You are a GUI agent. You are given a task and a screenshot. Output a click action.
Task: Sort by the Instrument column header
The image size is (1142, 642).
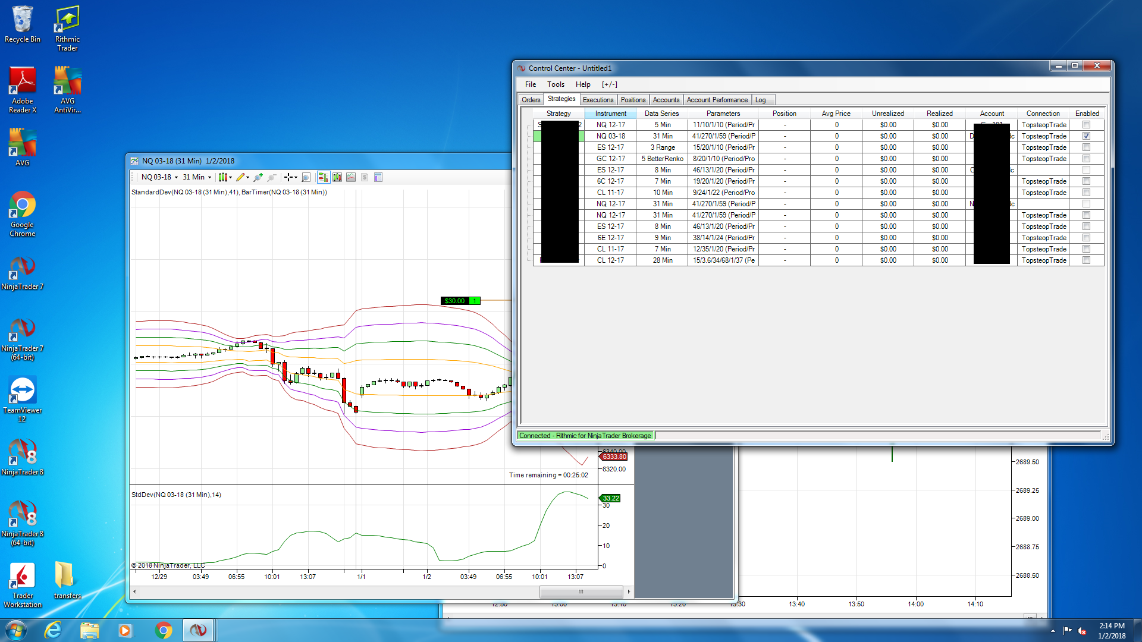(610, 114)
